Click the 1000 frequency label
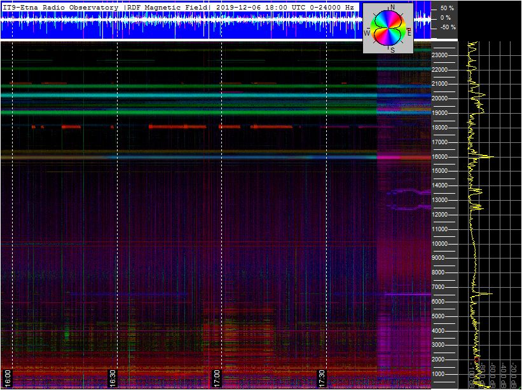 coord(439,374)
